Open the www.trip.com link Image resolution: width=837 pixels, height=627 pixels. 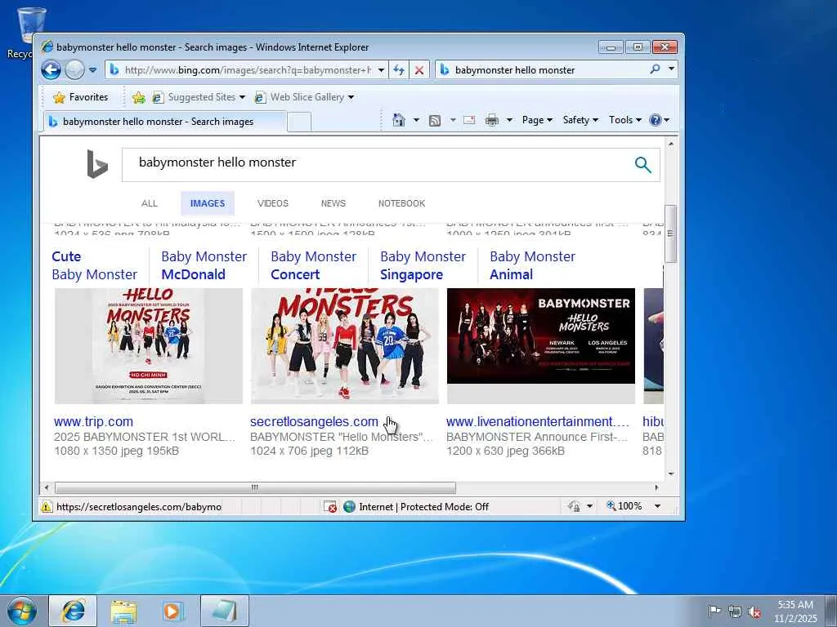click(93, 422)
